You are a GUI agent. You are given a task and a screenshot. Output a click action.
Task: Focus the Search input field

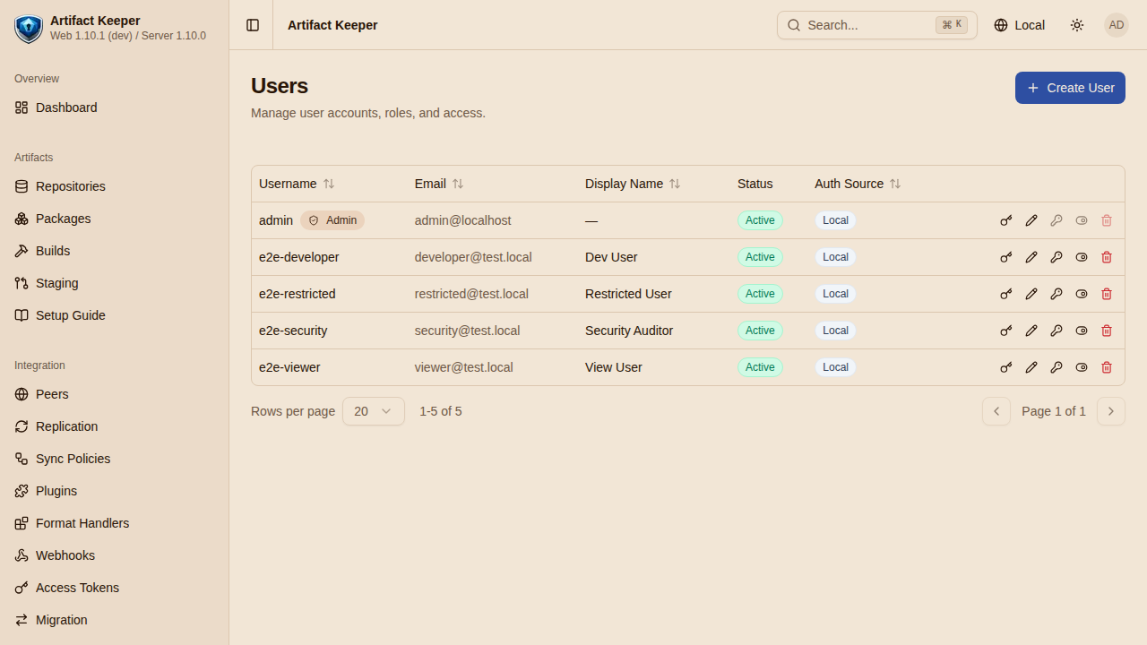[877, 25]
